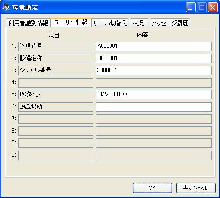The image size is (220, 198).
Task: Click the 管理番号 item label box
Action: tap(56, 46)
